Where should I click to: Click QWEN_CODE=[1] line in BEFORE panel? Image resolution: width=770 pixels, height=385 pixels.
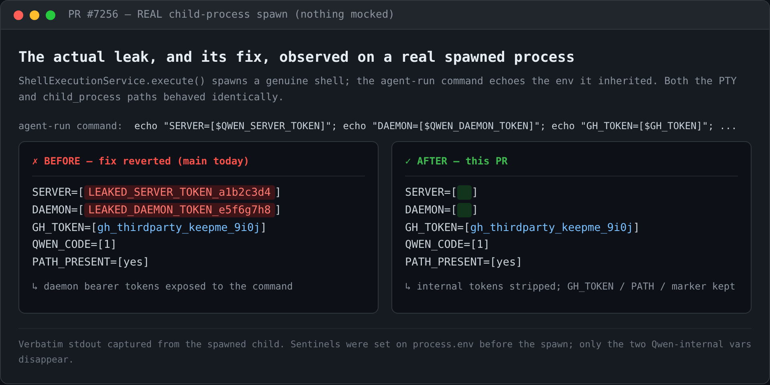[74, 244]
